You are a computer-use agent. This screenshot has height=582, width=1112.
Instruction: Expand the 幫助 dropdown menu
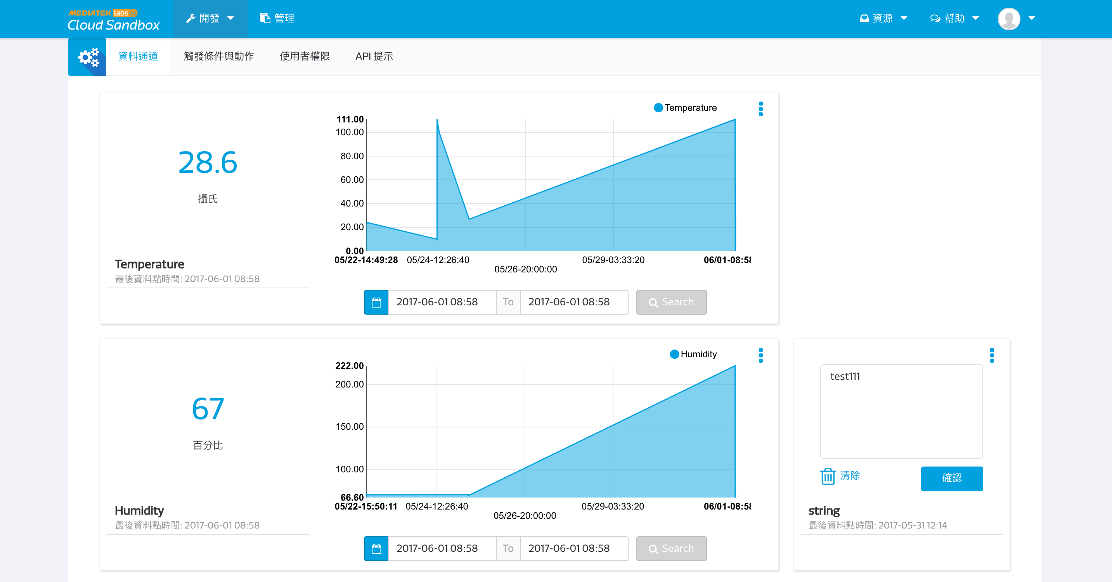point(954,19)
